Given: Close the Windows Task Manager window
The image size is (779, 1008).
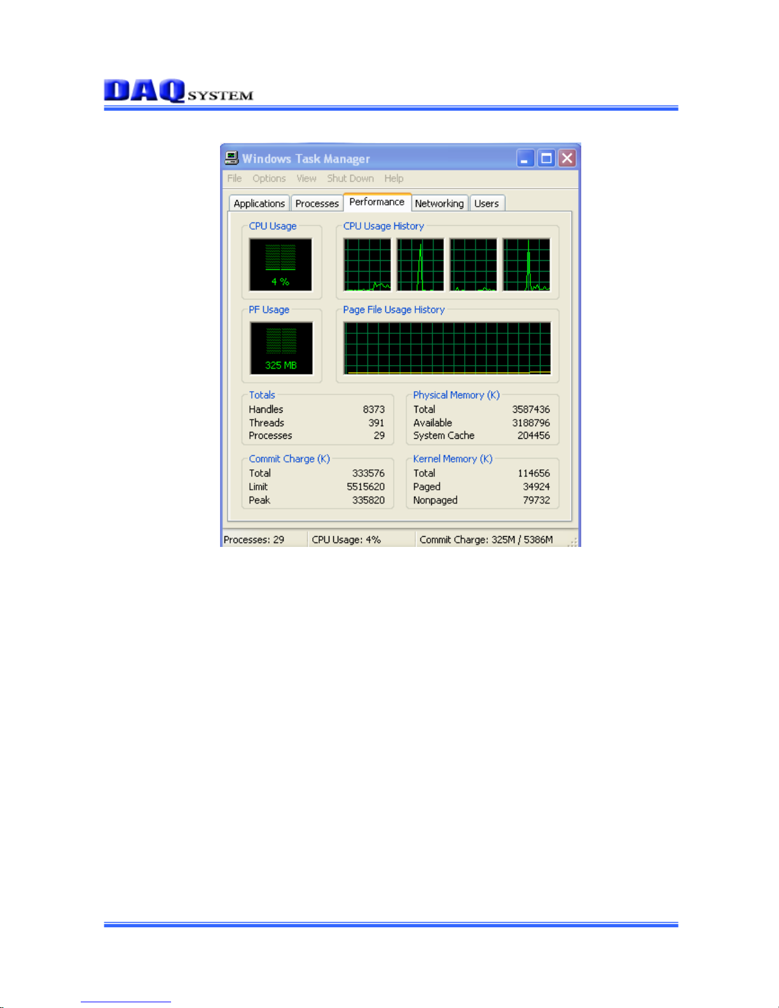Looking at the screenshot, I should 567,158.
